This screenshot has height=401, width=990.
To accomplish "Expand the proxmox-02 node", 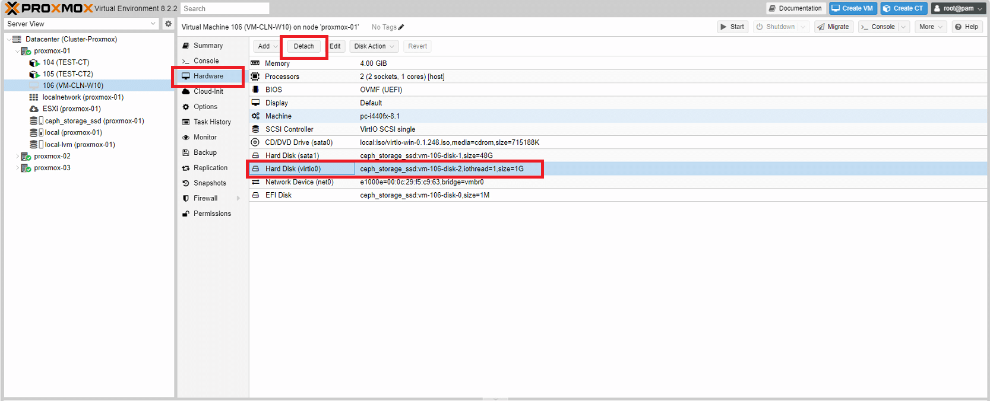I will tap(17, 157).
